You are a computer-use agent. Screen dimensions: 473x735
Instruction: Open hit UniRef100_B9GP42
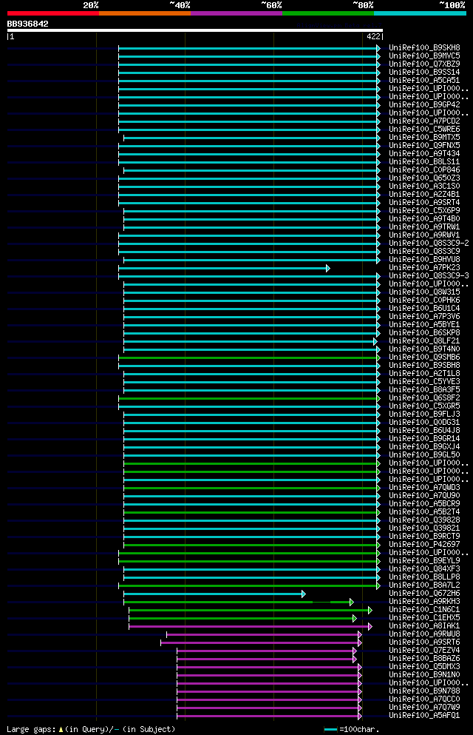pos(424,104)
